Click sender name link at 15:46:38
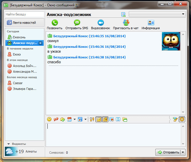Screen dimensions: 191x162 (x=89, y=57)
